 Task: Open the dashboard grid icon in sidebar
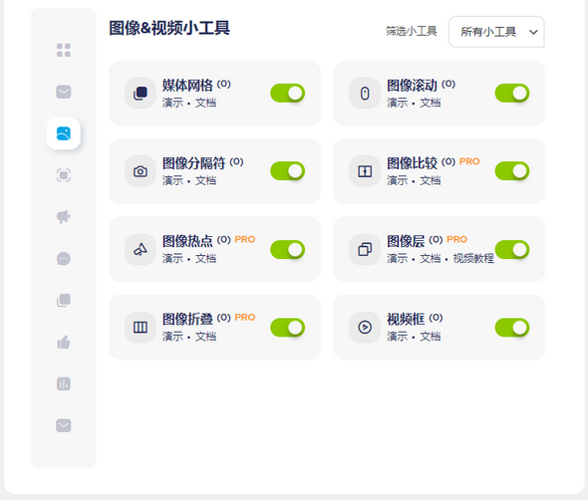click(64, 50)
